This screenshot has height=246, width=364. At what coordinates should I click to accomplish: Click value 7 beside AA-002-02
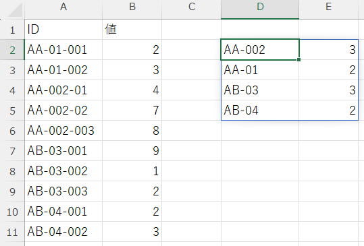coord(132,111)
